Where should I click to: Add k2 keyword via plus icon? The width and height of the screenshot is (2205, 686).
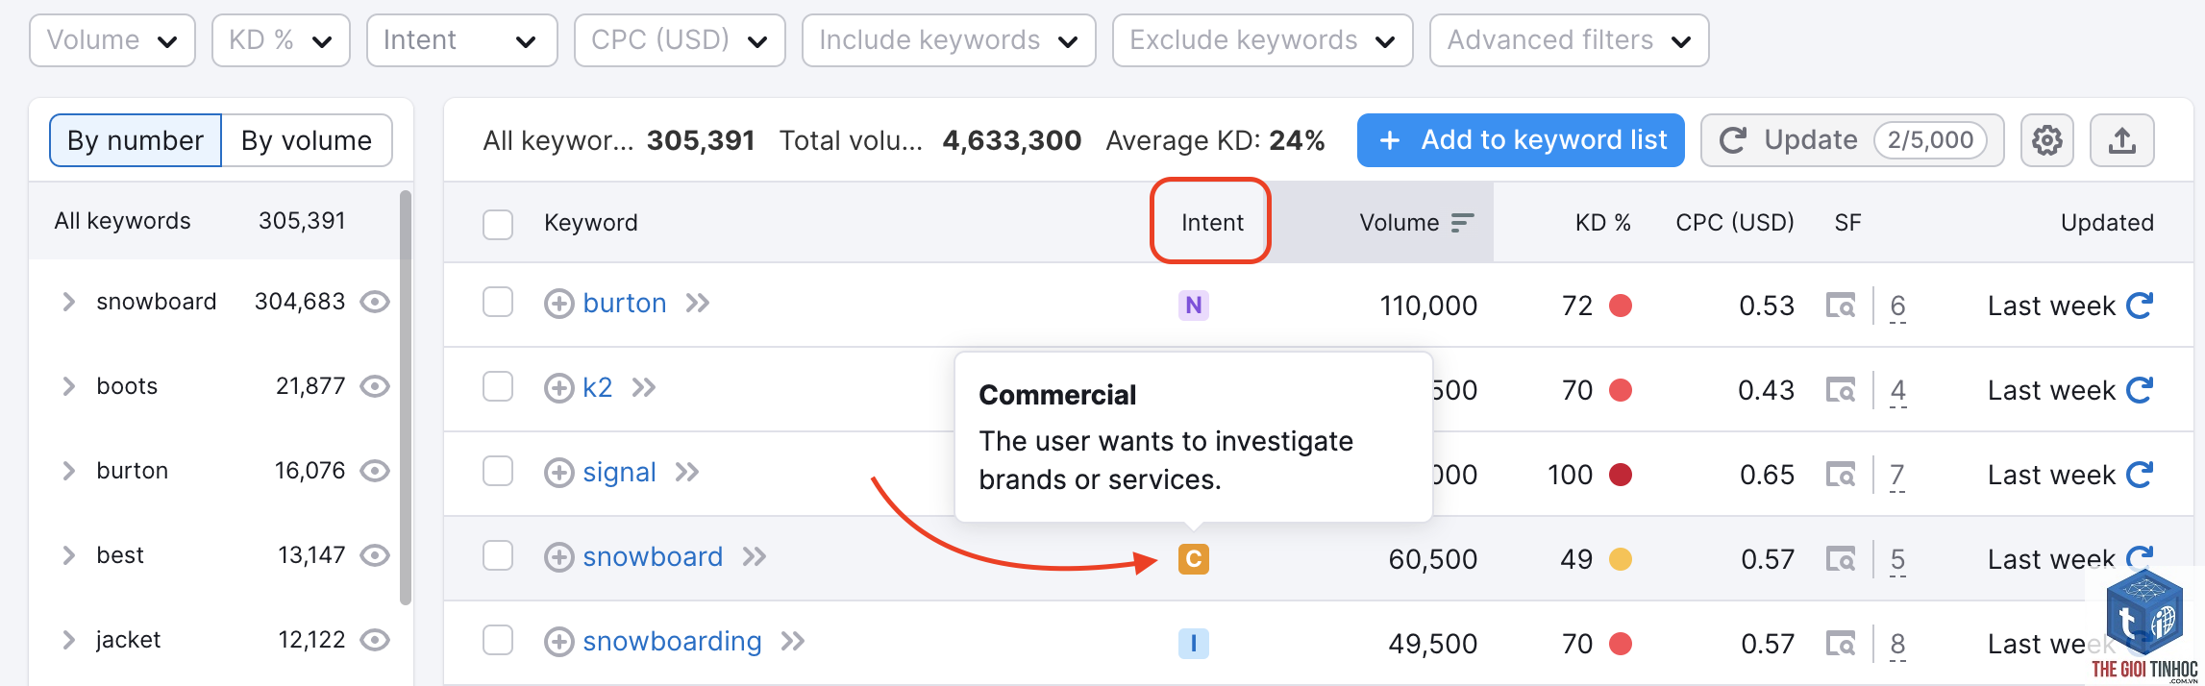point(558,388)
